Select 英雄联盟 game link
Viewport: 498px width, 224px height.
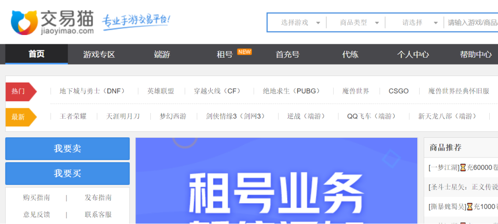pos(161,91)
